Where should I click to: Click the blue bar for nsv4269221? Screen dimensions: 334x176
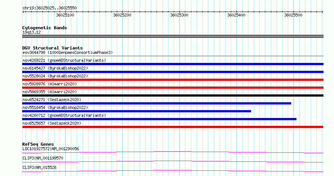pos(173,64)
